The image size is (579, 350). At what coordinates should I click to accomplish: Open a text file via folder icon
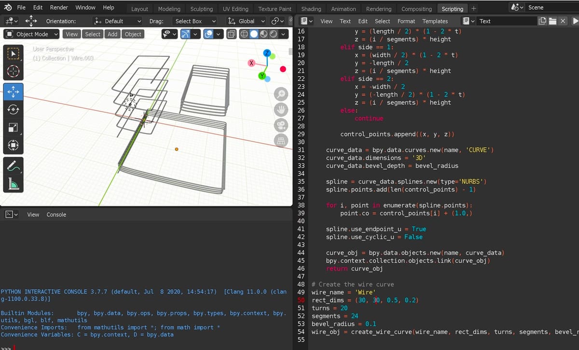(553, 21)
